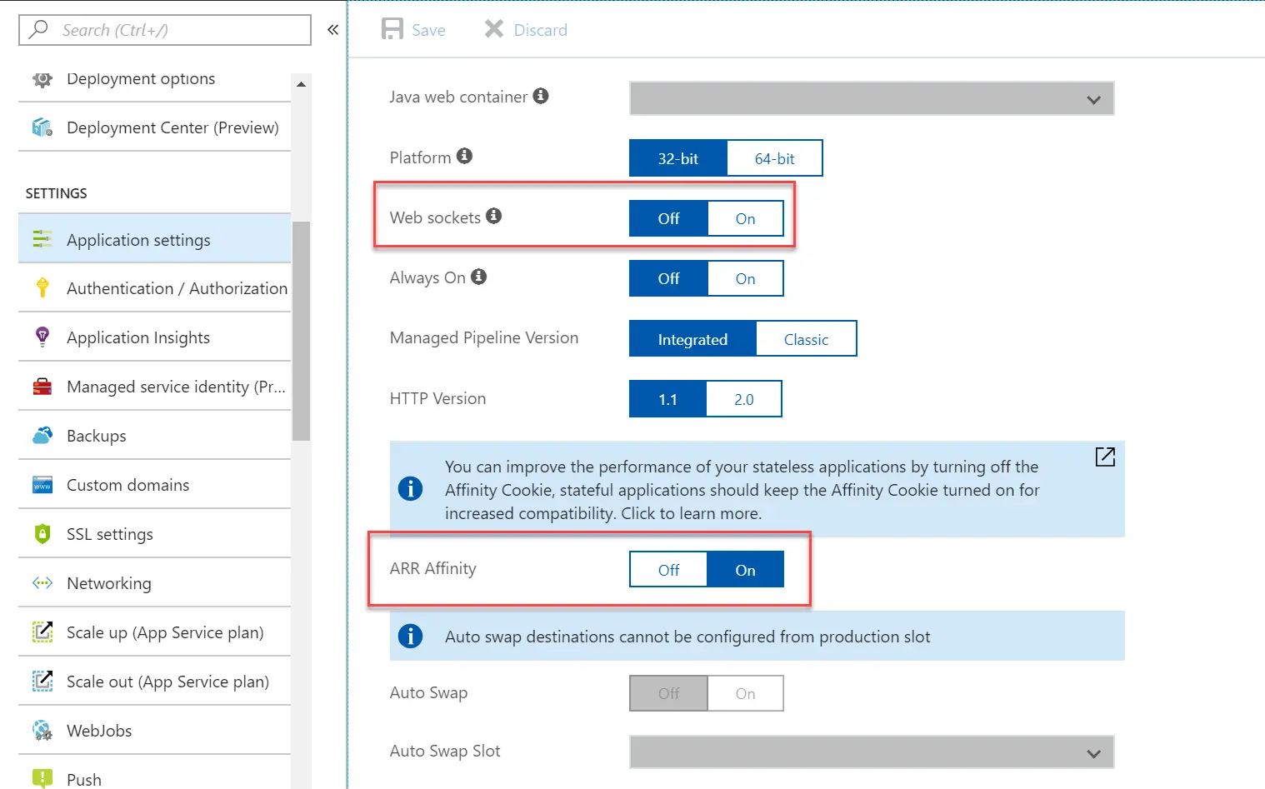Open Backups page

tap(154, 436)
